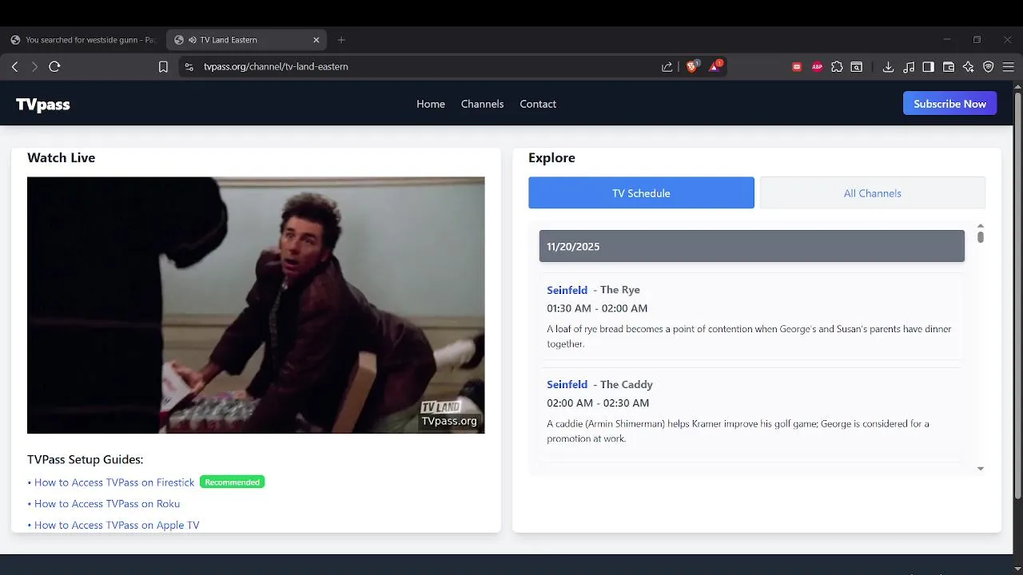Open the site settings icon in address bar
This screenshot has height=575, width=1023.
(189, 67)
